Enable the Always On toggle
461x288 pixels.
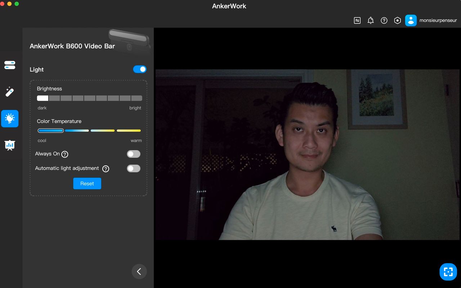(x=134, y=154)
